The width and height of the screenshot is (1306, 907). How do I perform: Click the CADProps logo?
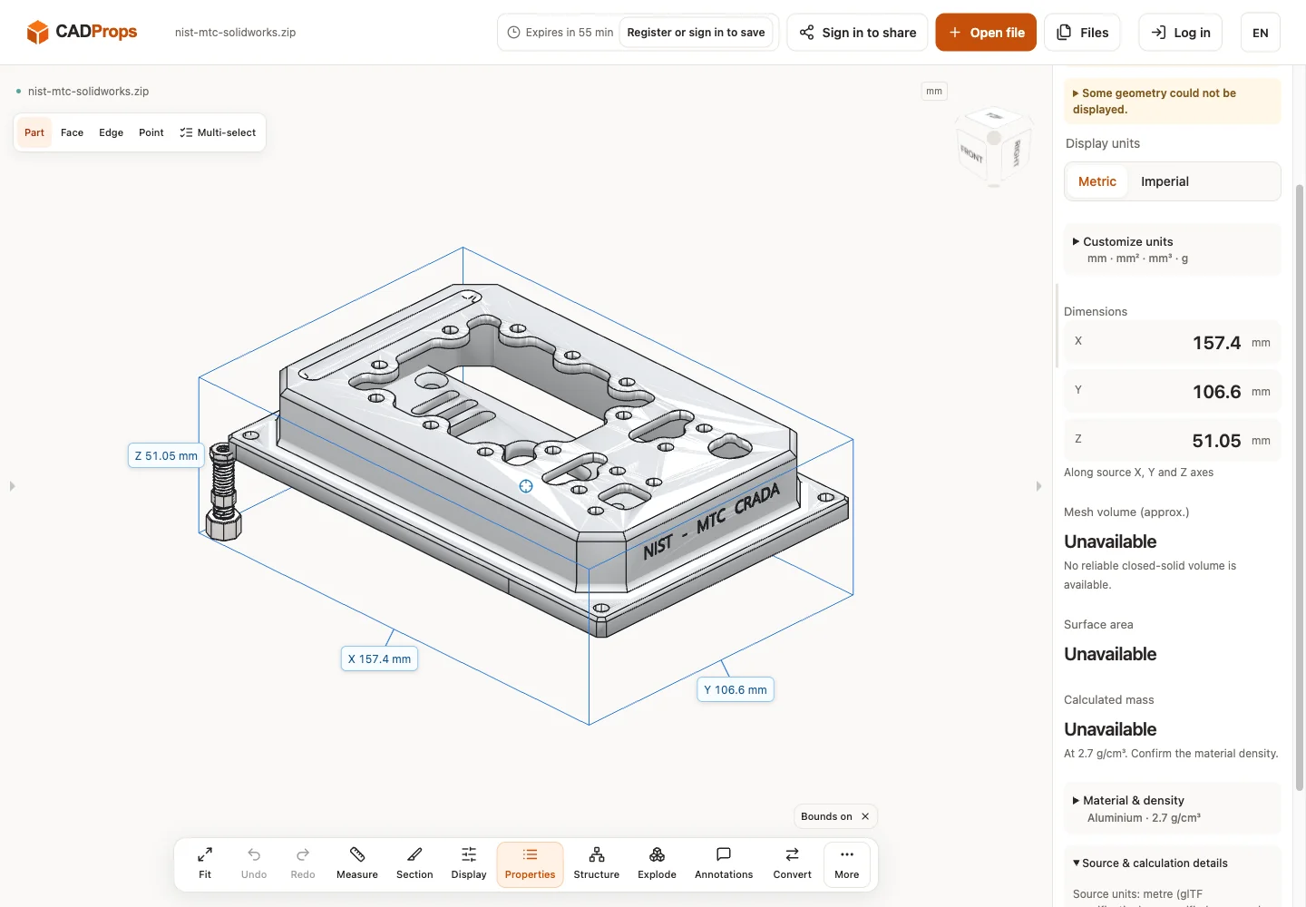coord(82,32)
